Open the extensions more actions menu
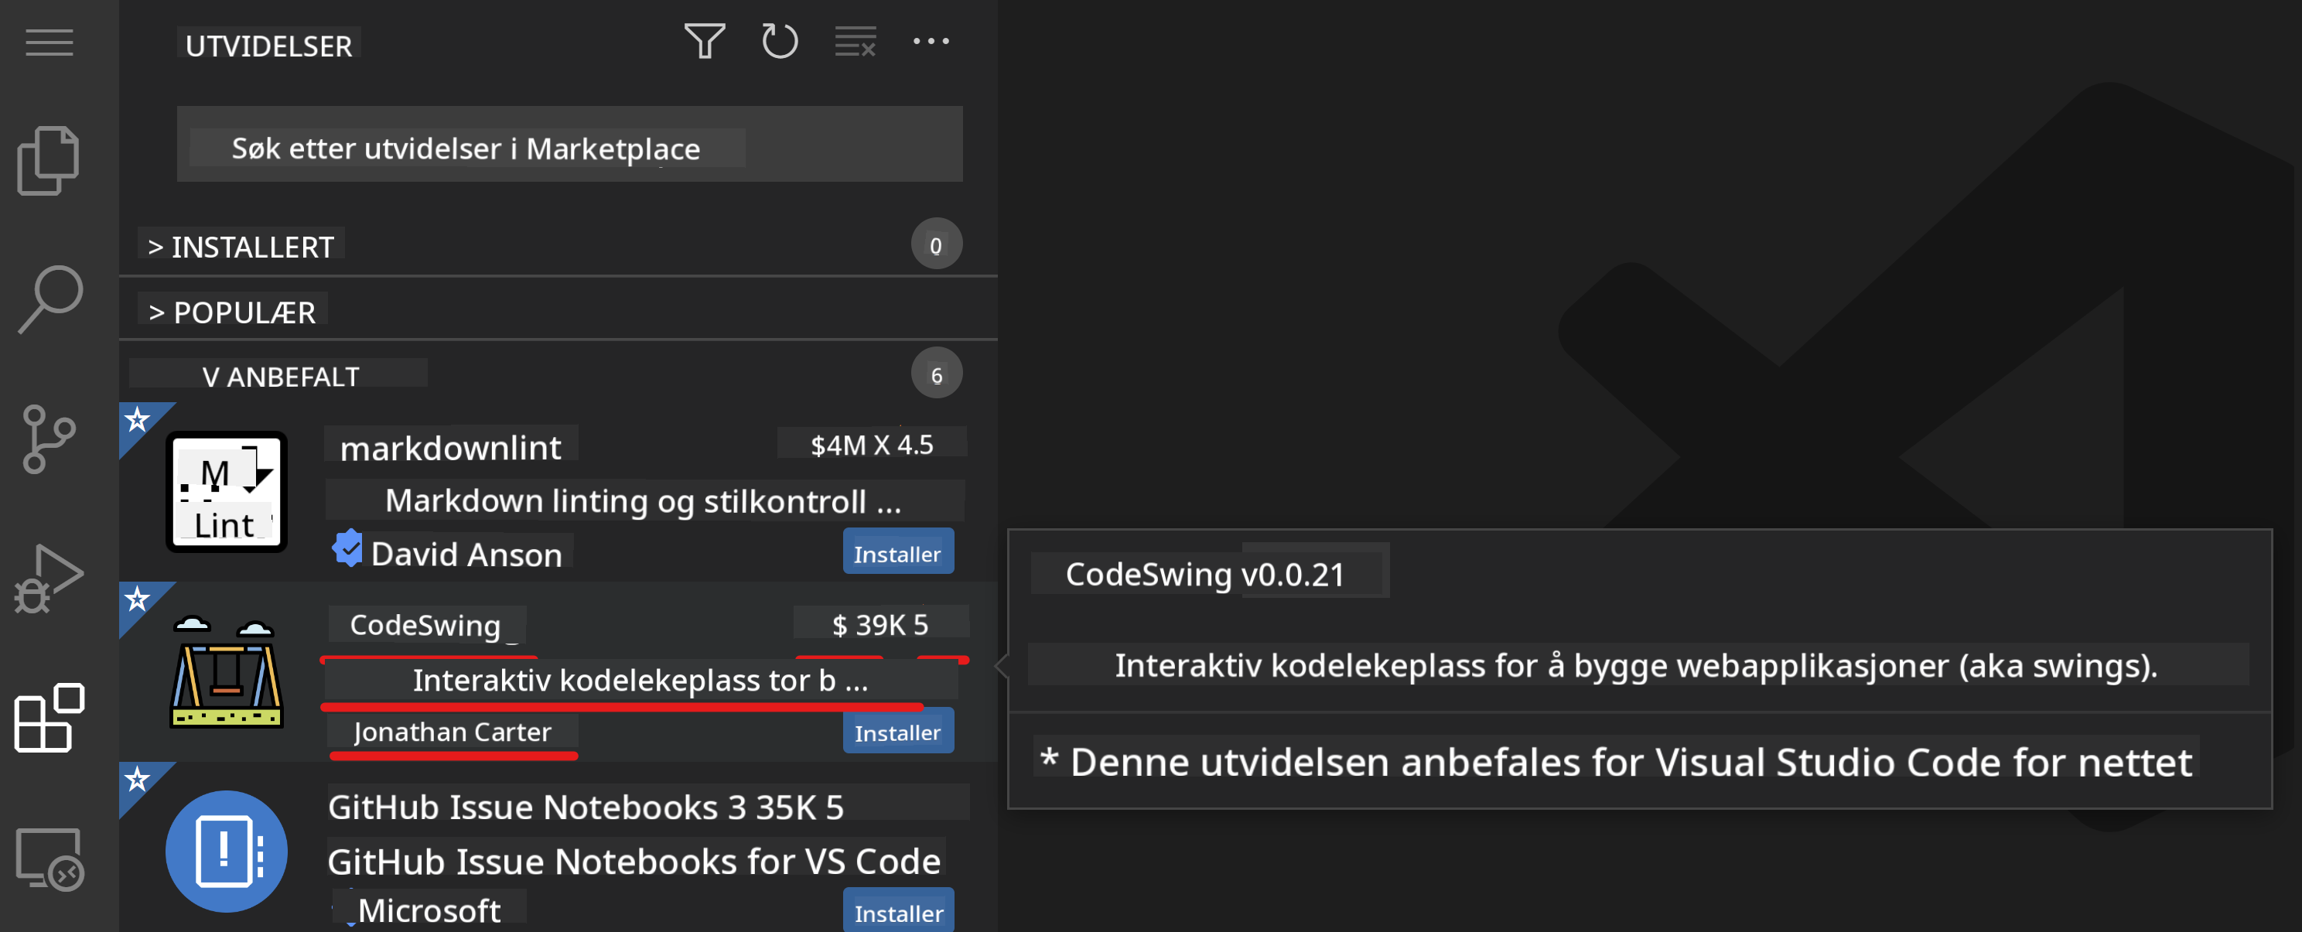Image resolution: width=2302 pixels, height=932 pixels. [x=931, y=41]
